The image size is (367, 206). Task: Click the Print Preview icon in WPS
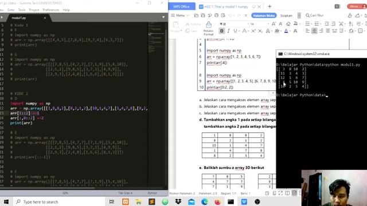click(223, 15)
